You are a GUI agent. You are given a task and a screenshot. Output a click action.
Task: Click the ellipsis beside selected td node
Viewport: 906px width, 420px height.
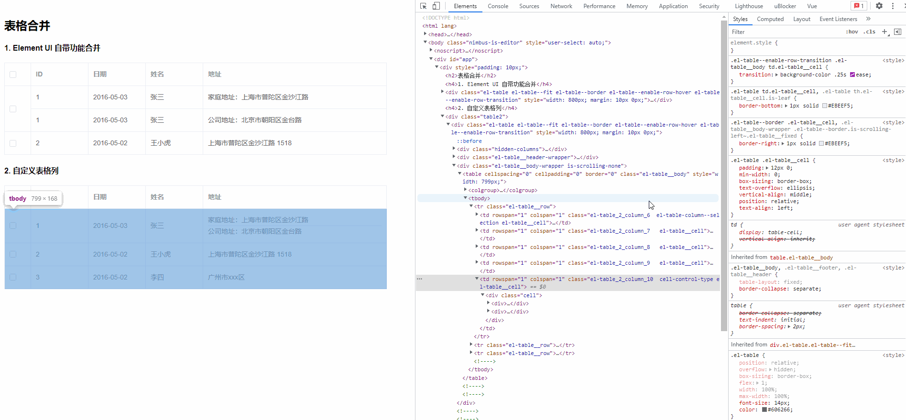[419, 279]
